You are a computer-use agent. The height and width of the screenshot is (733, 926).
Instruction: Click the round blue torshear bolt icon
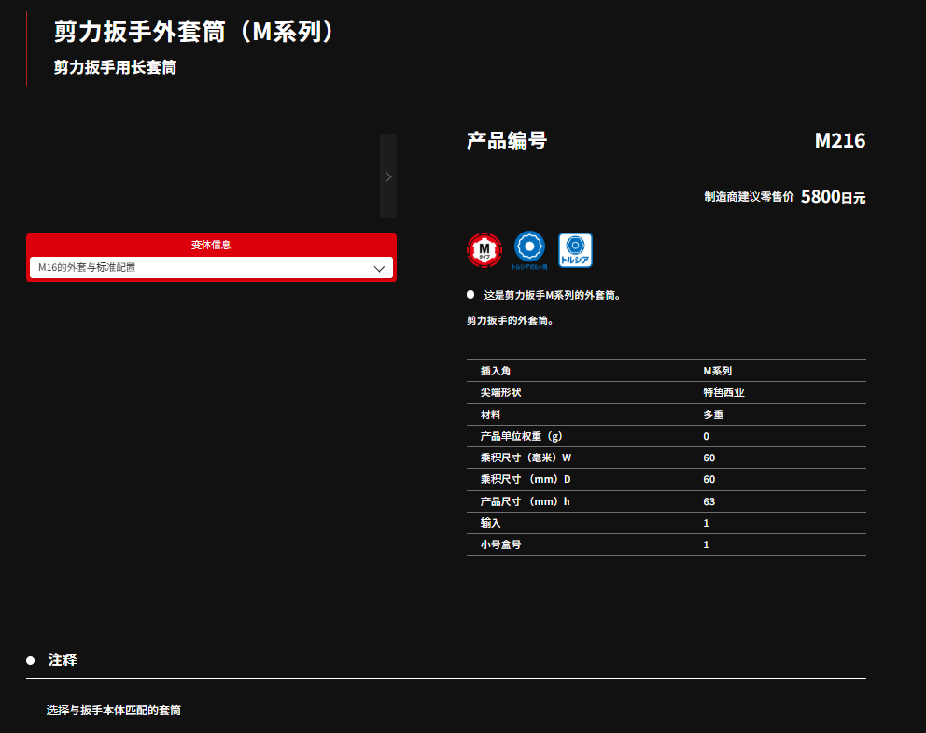coord(529,248)
